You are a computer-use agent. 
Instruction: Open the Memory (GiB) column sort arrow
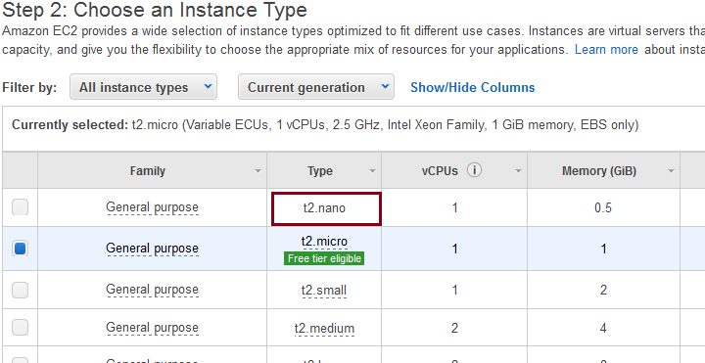pos(672,171)
